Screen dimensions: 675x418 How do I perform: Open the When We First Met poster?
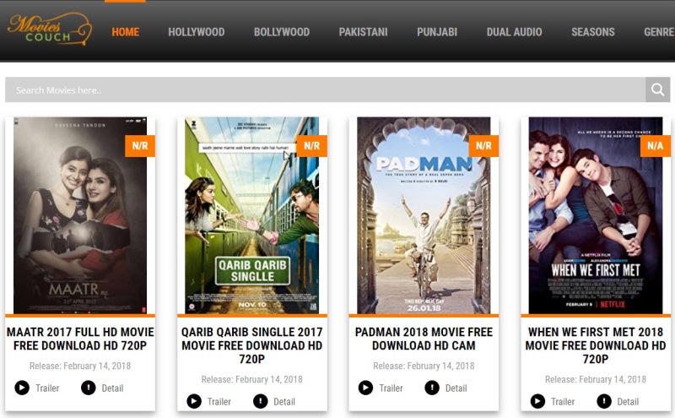click(596, 215)
